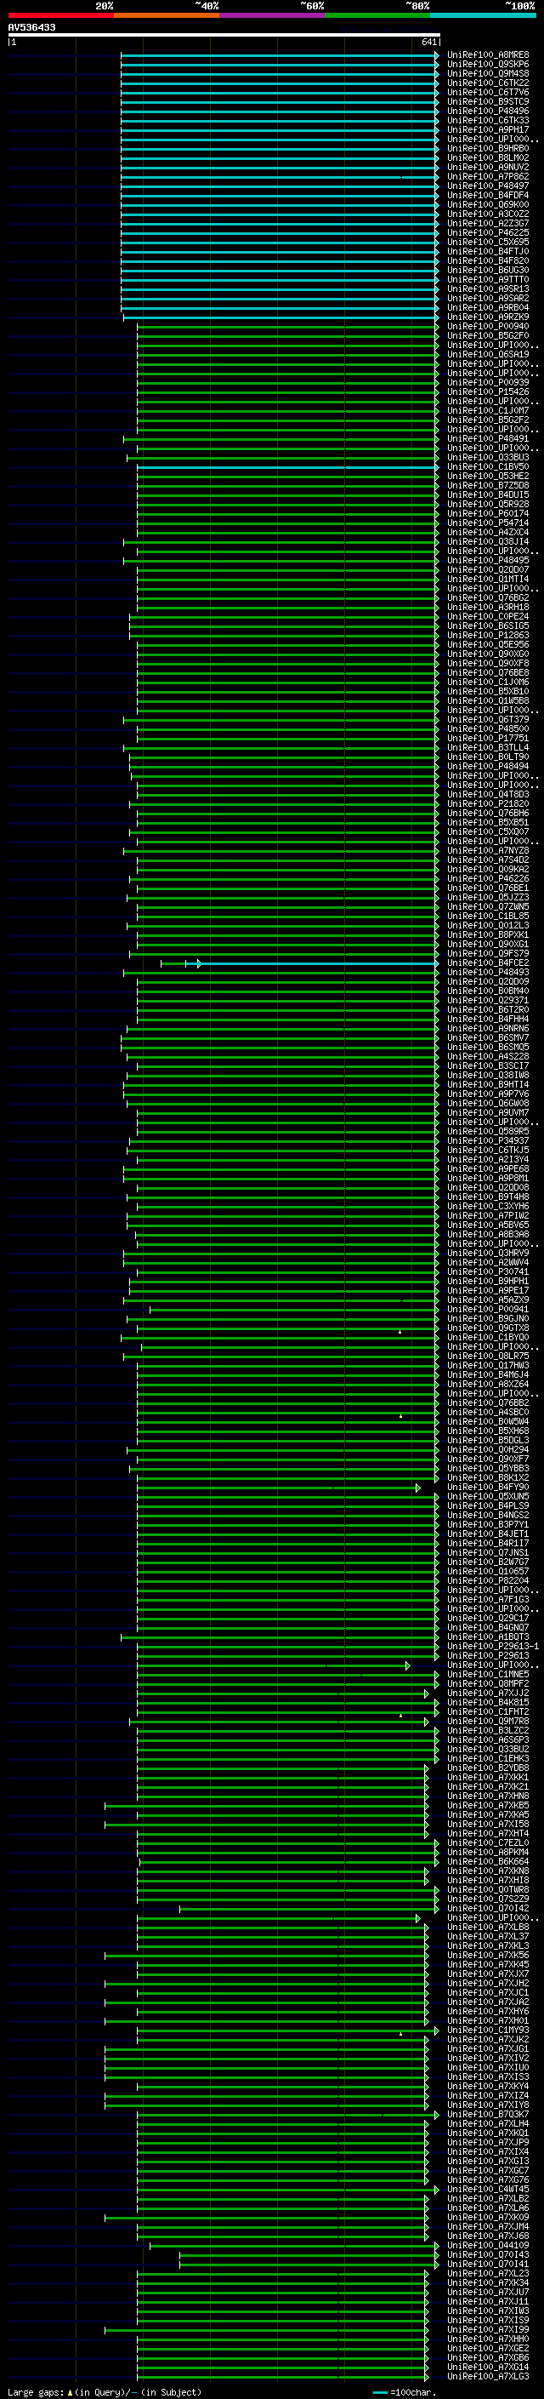Click hit label UniRef100_P48497
Viewport: 544px width, 2399px height.
[488, 186]
